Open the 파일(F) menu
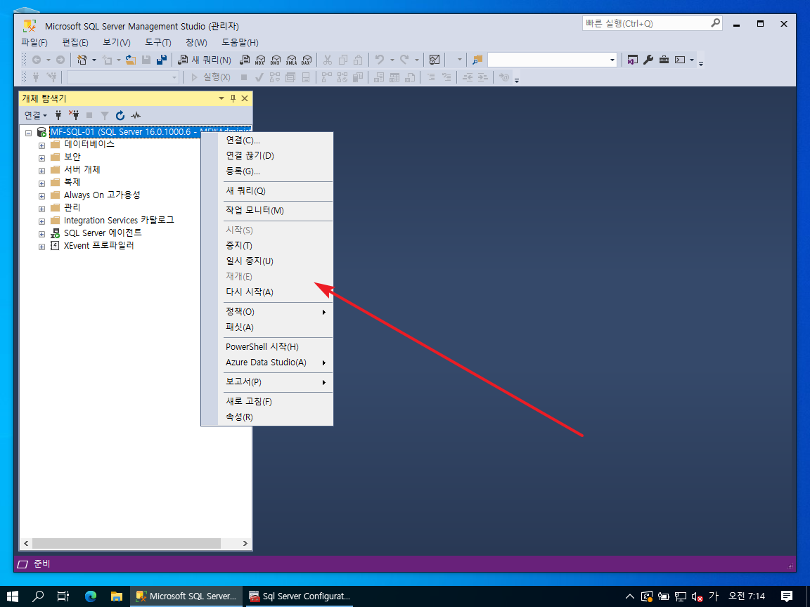The image size is (810, 607). point(34,42)
